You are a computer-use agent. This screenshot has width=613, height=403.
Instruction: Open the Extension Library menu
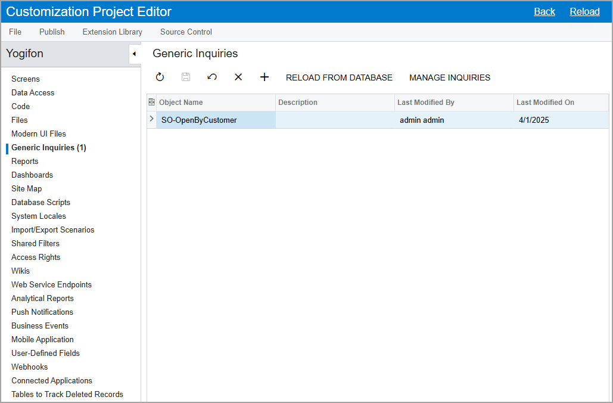[x=112, y=32]
